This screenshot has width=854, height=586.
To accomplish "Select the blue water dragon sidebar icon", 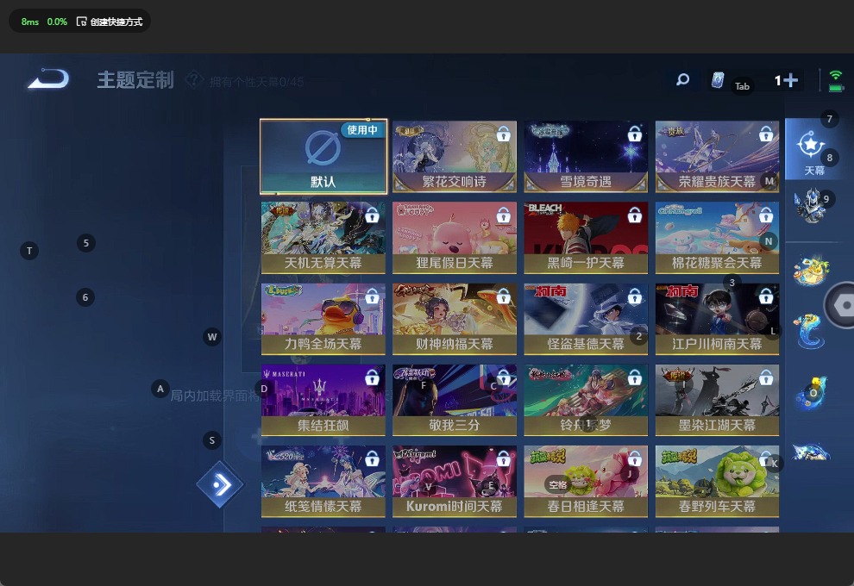I will tap(809, 330).
